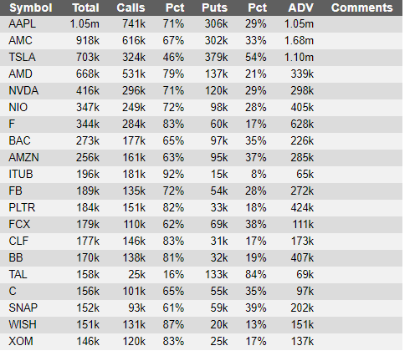
Task: Click the BAC ticker symbol
Action: point(19,141)
